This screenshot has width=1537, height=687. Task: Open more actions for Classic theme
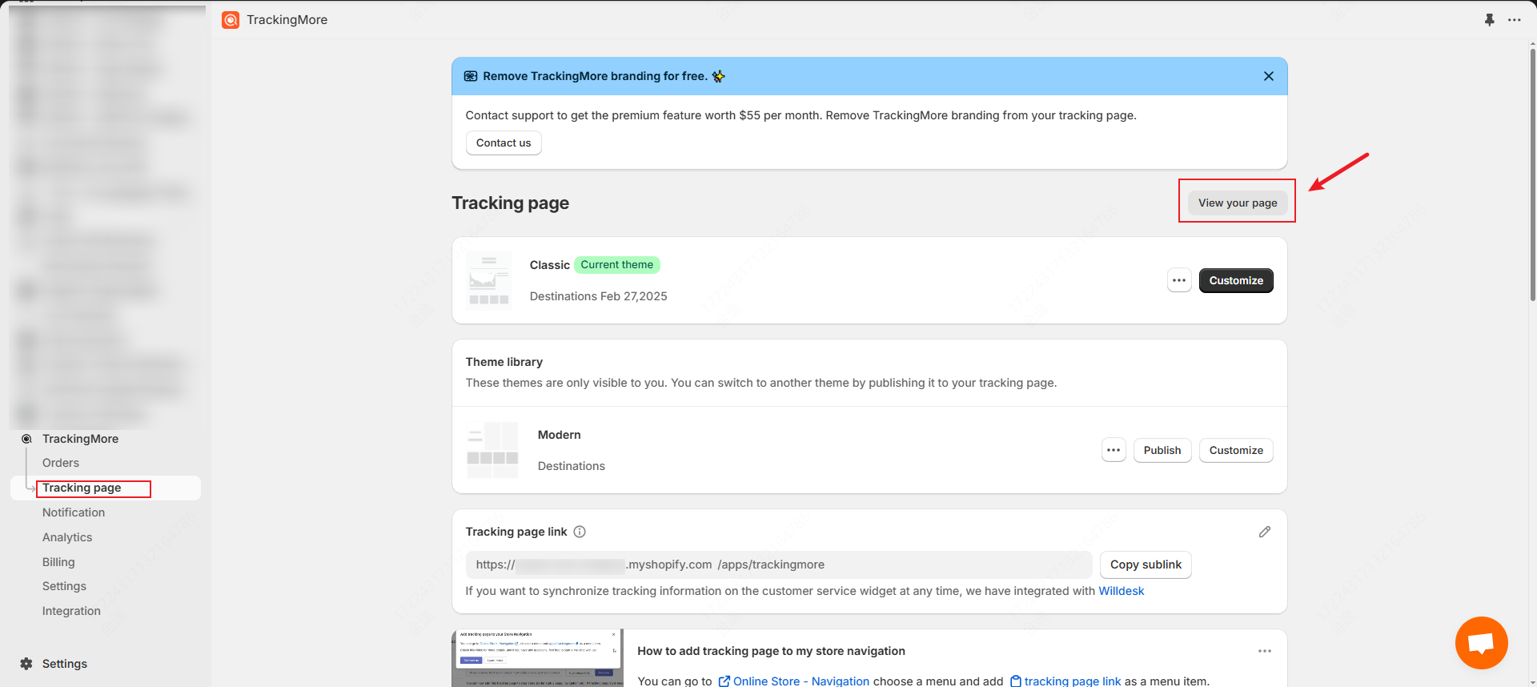click(x=1179, y=280)
